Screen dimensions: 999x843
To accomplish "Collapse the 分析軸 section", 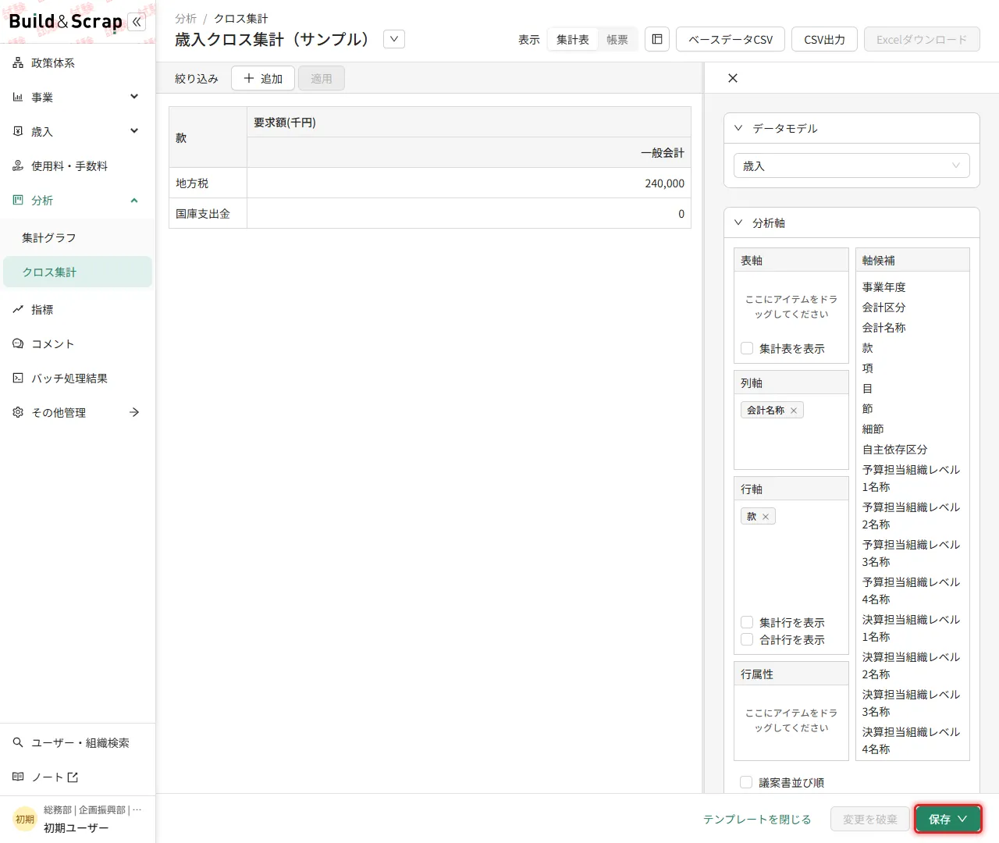I will (x=738, y=222).
